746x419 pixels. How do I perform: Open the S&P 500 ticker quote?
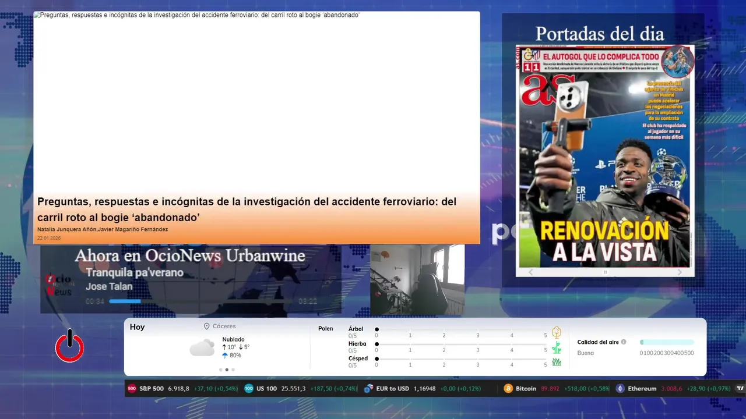click(182, 388)
